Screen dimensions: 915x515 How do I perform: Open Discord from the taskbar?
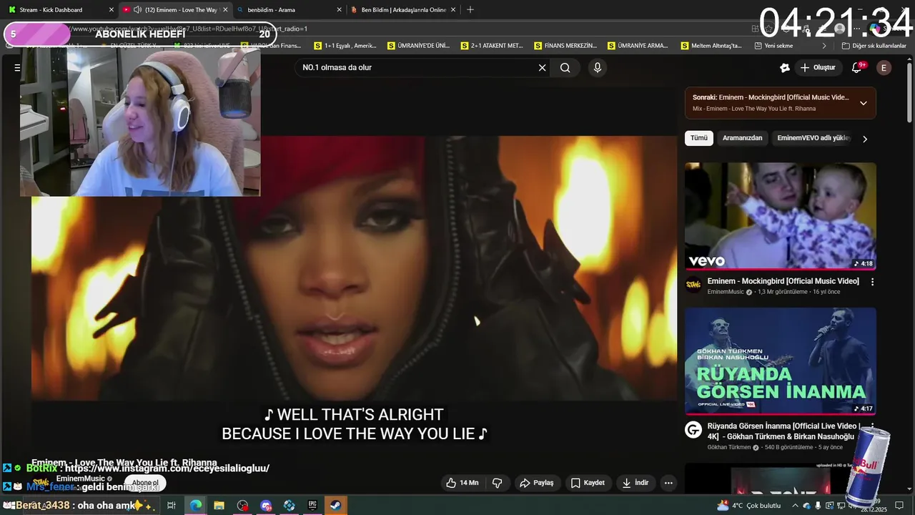pyautogui.click(x=266, y=506)
